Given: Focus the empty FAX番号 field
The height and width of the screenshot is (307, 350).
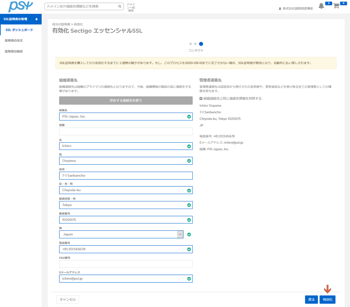Looking at the screenshot, I should pyautogui.click(x=126, y=264).
